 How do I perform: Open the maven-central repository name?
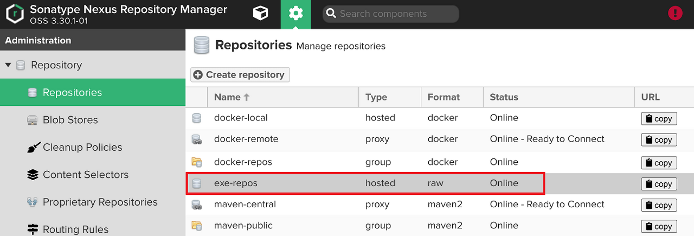pos(245,205)
